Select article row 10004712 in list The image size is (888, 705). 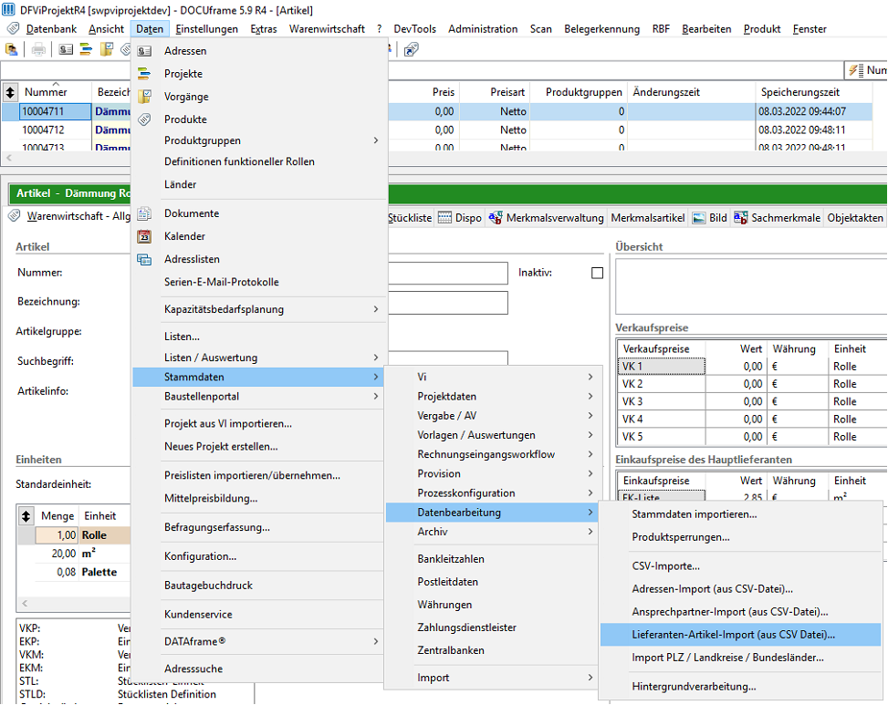click(43, 130)
